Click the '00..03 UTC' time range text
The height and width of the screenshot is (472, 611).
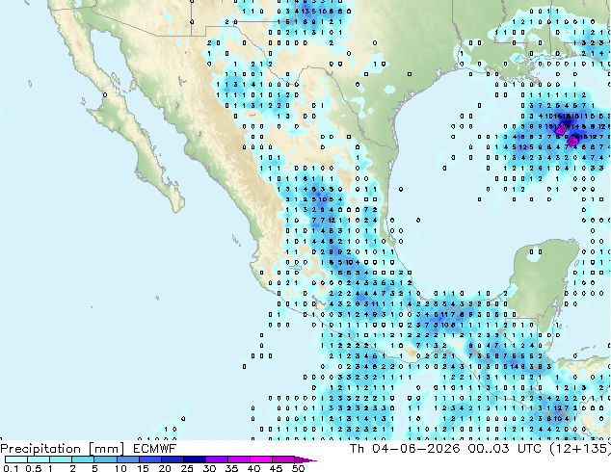pyautogui.click(x=505, y=449)
